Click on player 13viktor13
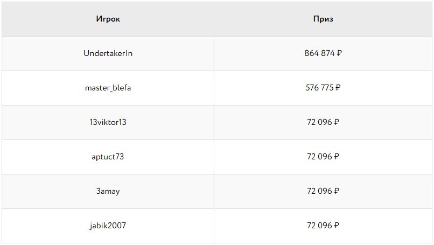Screen dimensions: 434x245 point(108,122)
